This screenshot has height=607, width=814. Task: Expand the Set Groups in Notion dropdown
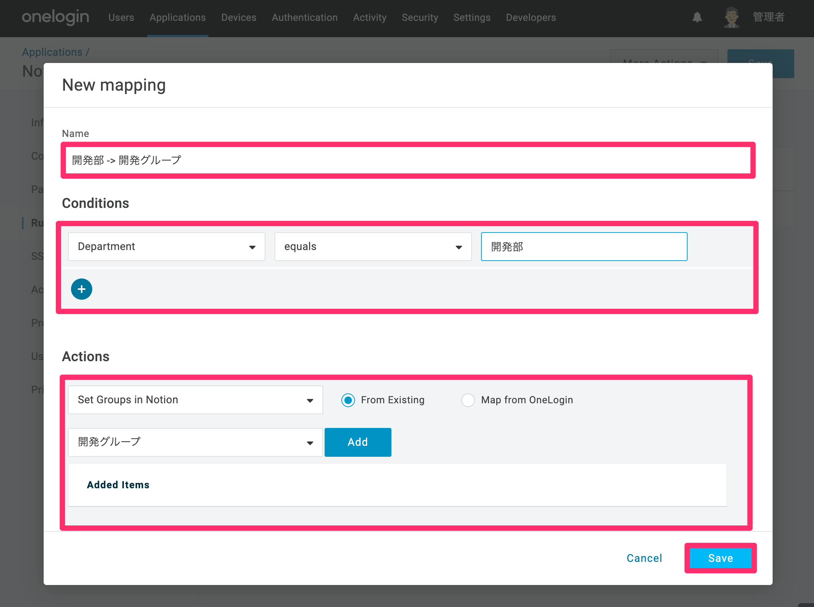tap(196, 400)
